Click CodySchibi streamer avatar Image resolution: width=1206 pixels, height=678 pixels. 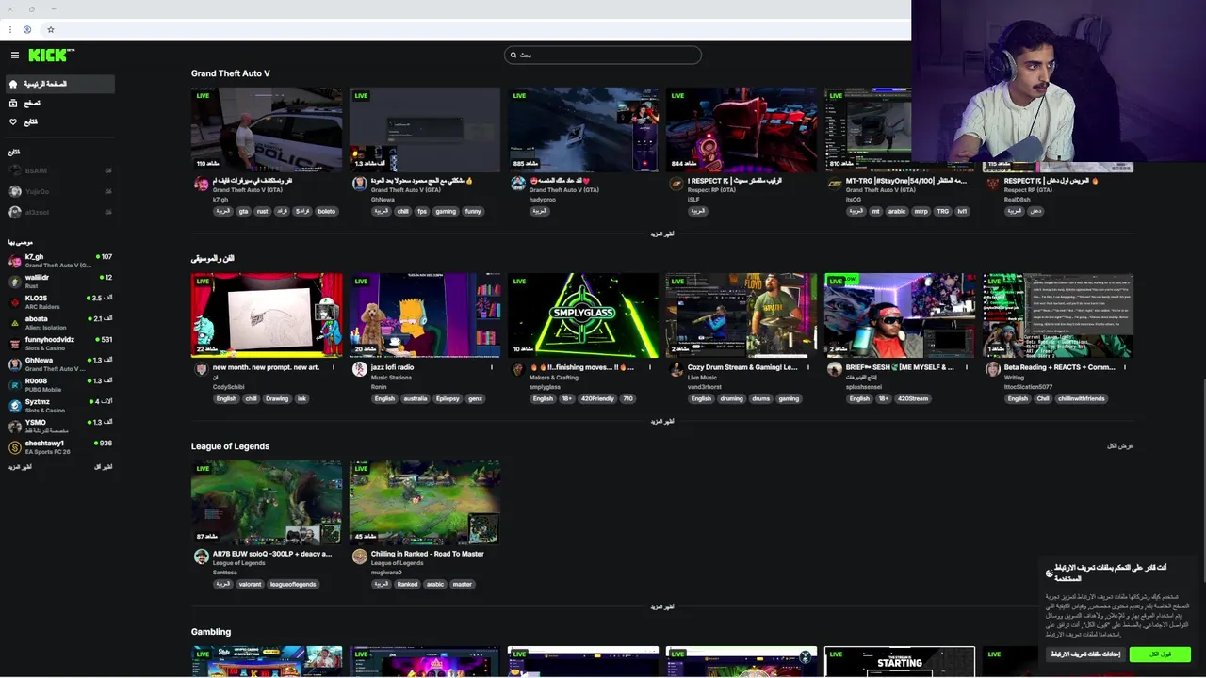[x=201, y=370]
